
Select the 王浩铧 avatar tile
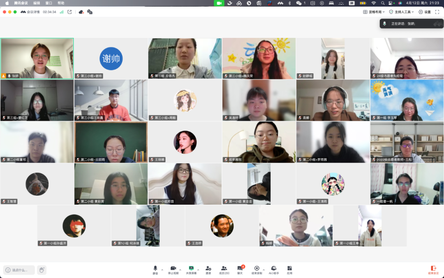[x=222, y=226]
